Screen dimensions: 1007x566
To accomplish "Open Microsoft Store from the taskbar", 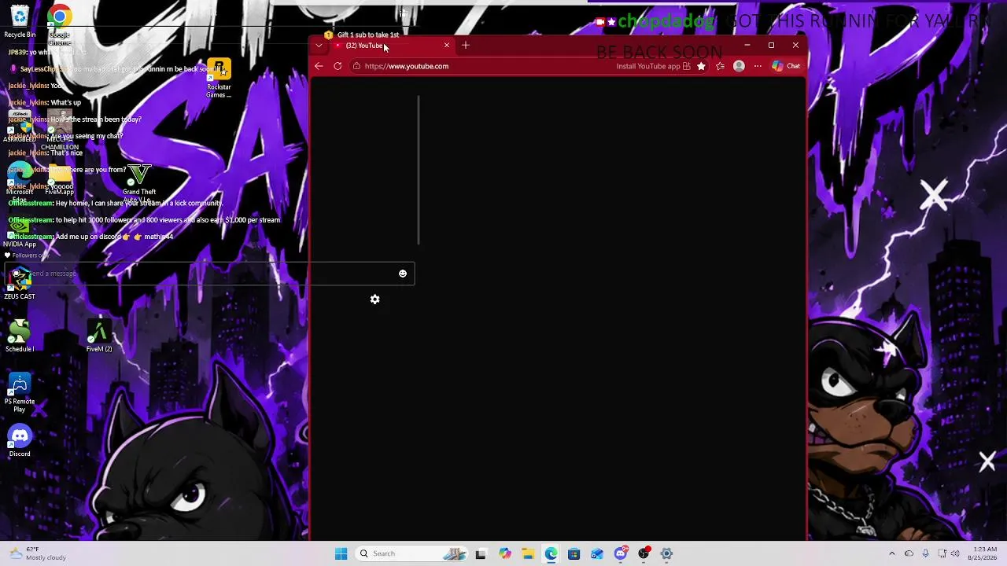I will (574, 553).
